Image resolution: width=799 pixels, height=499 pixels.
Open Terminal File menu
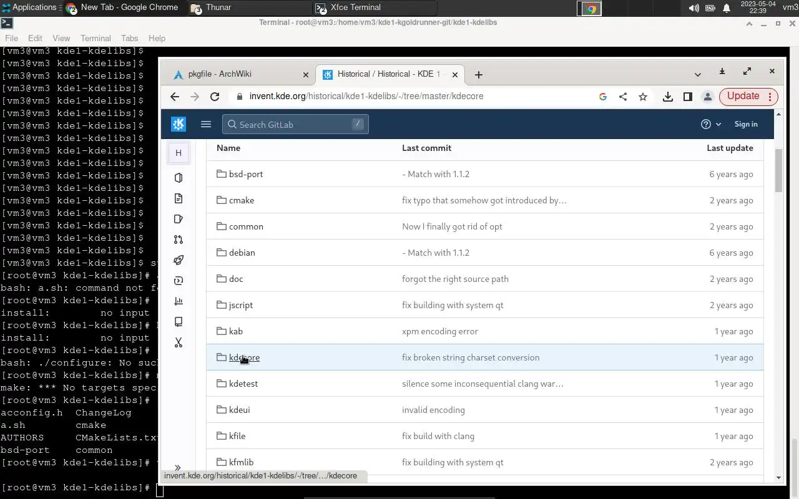click(x=11, y=38)
